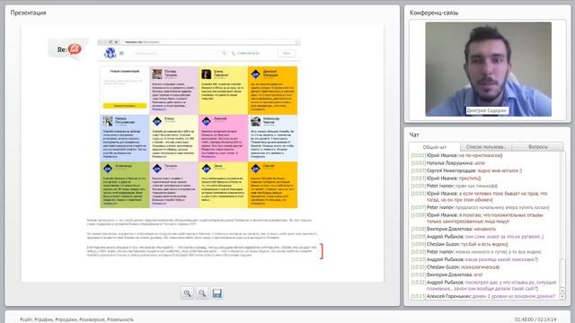Save the presentation with the floppy disk icon
Image resolution: width=575 pixels, height=323 pixels.
217,293
